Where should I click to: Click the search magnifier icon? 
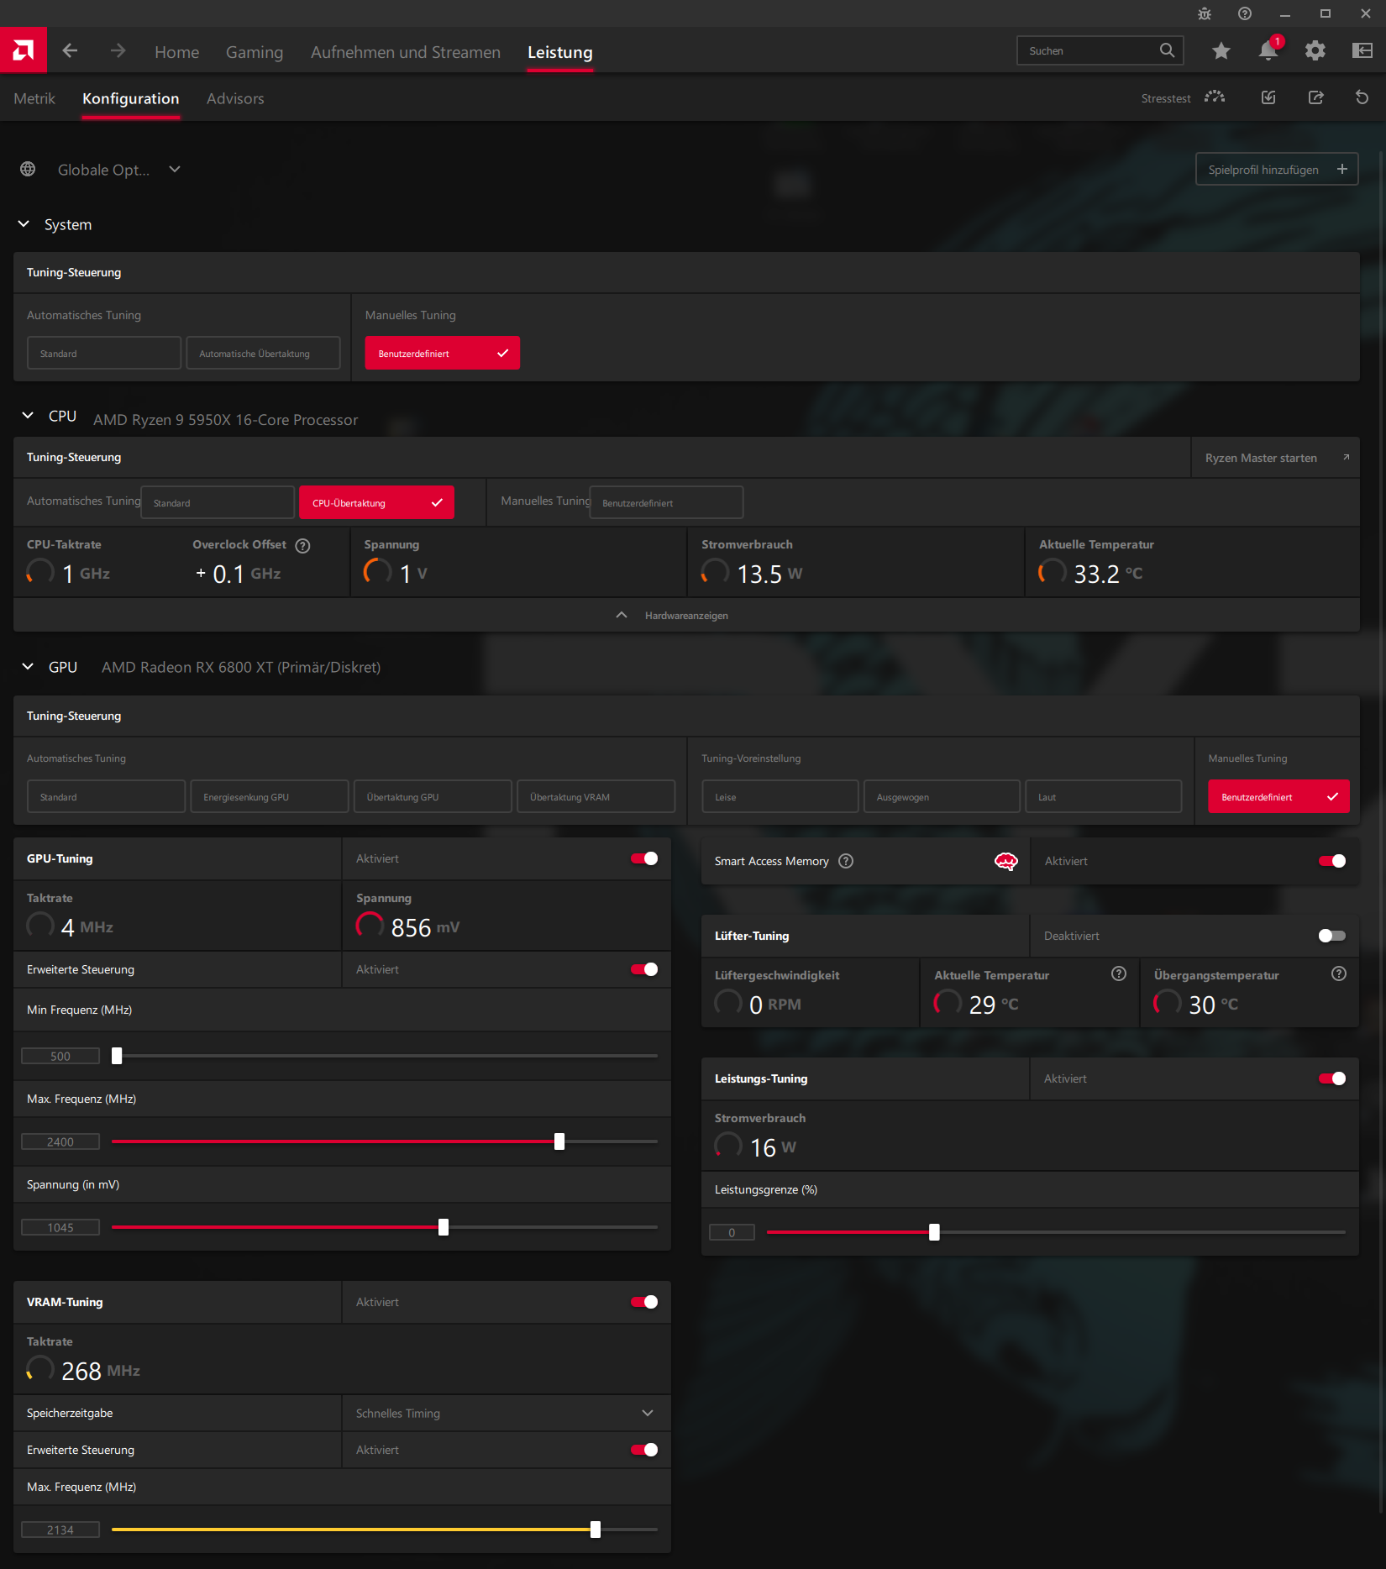coord(1167,50)
